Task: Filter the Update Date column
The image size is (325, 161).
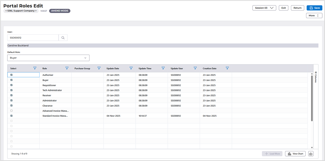Action: pyautogui.click(x=131, y=68)
